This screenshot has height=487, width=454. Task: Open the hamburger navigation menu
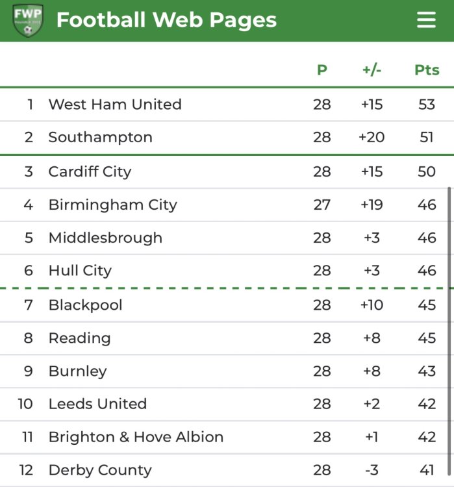pyautogui.click(x=426, y=20)
